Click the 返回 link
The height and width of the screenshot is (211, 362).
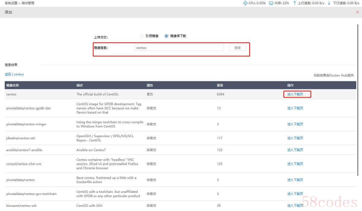tap(8, 74)
